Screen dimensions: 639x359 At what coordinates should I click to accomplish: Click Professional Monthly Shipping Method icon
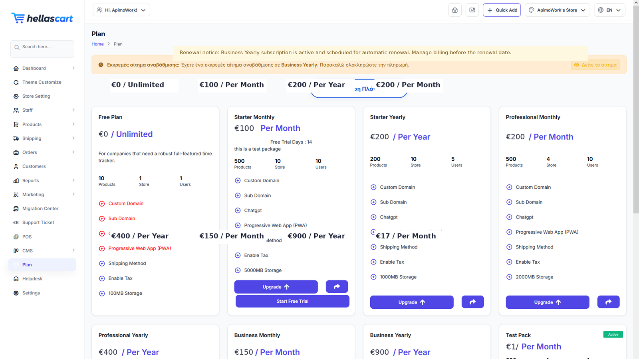pos(509,247)
